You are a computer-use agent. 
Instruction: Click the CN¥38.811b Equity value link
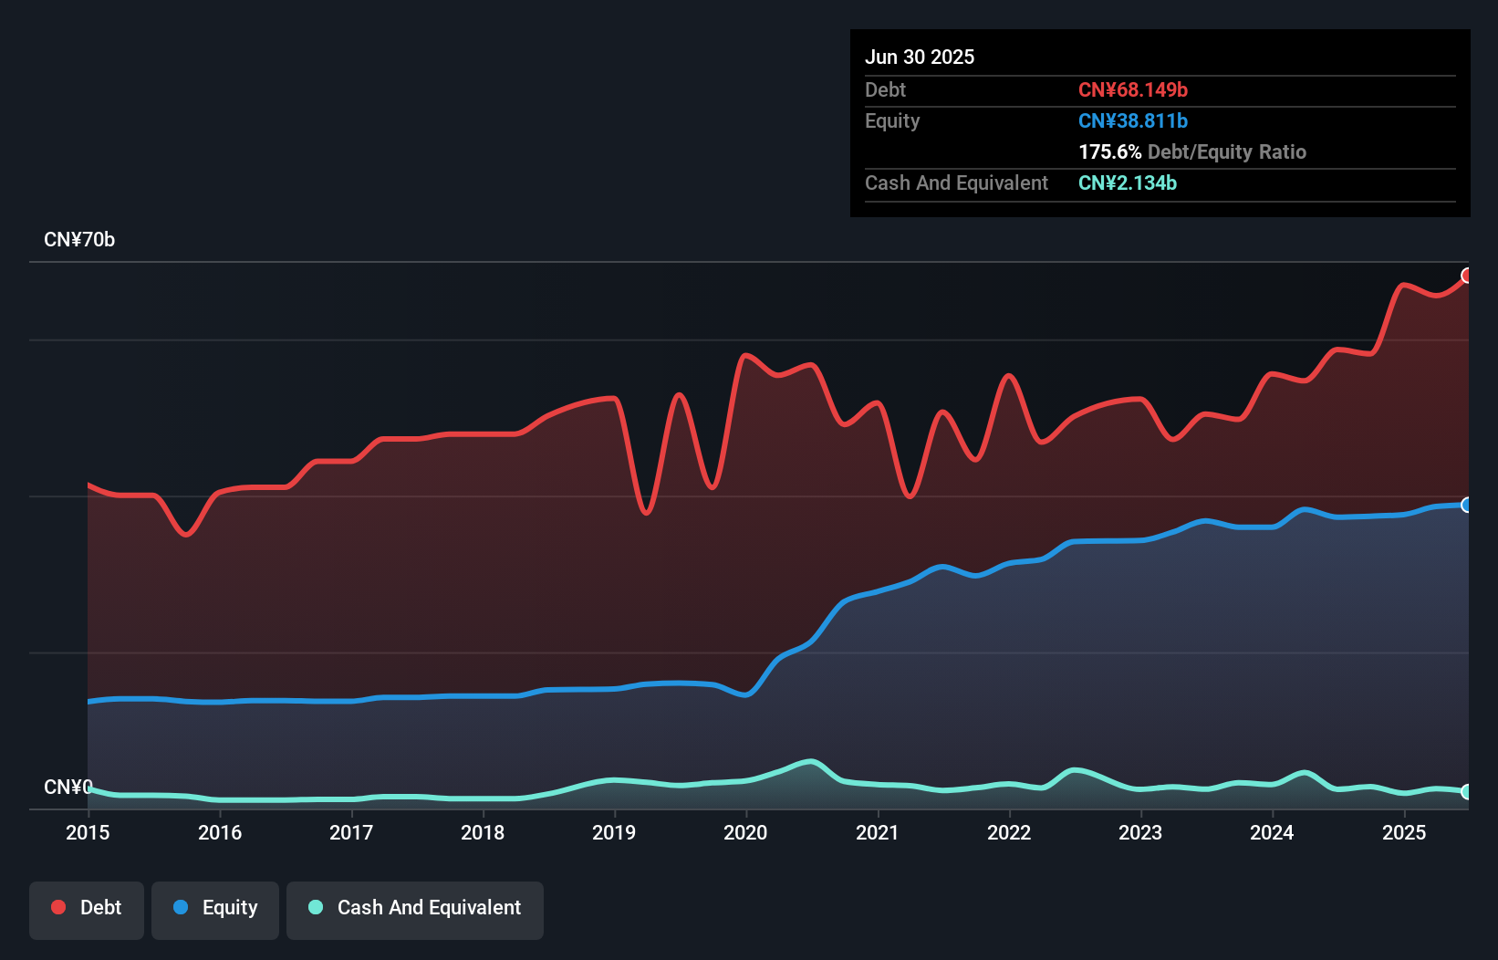[x=1131, y=120]
